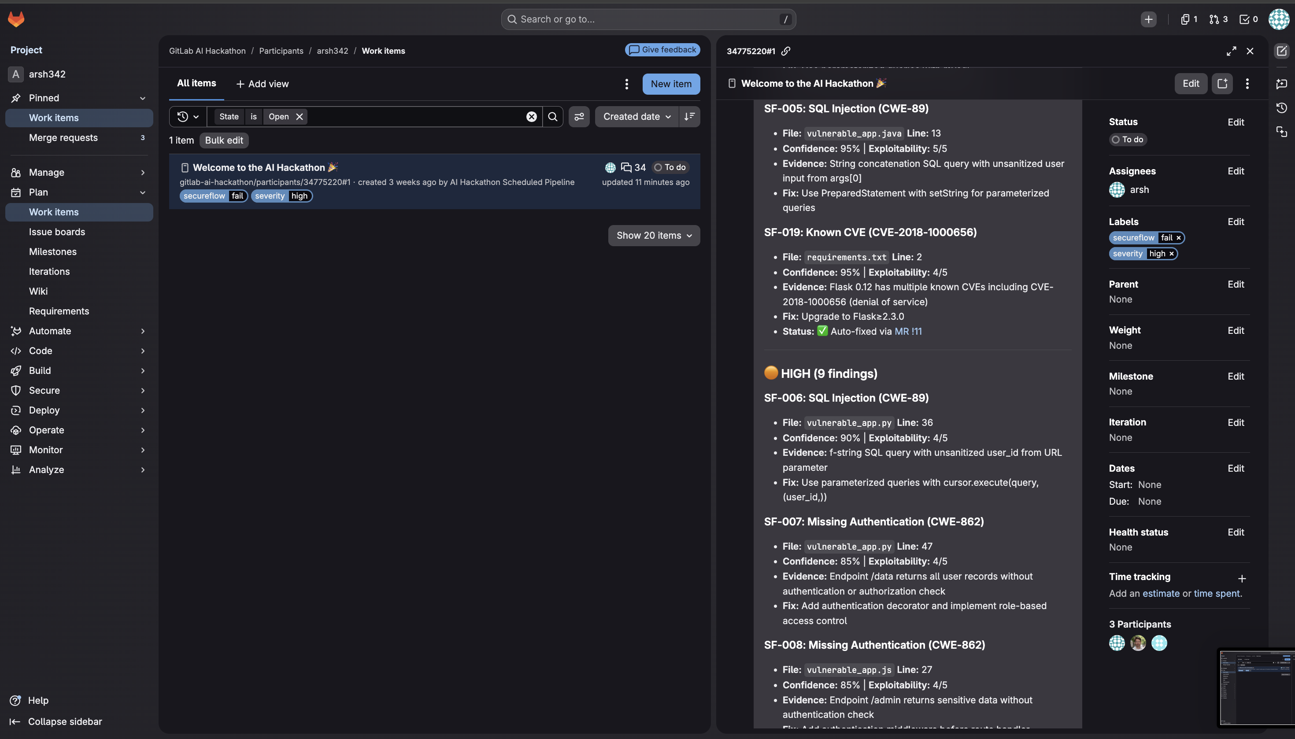
Task: Click the New item button
Action: (x=670, y=84)
